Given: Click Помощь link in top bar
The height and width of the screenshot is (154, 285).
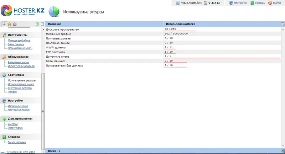Looking at the screenshot, I should (x=260, y=3).
